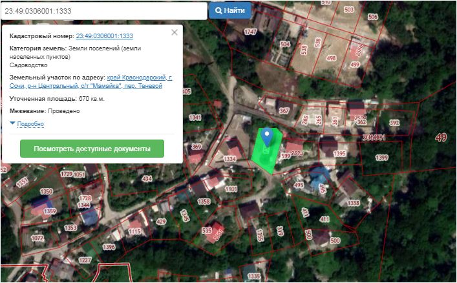Select parcel 1399 on the map
This screenshot has width=457, height=283.
click(x=381, y=158)
